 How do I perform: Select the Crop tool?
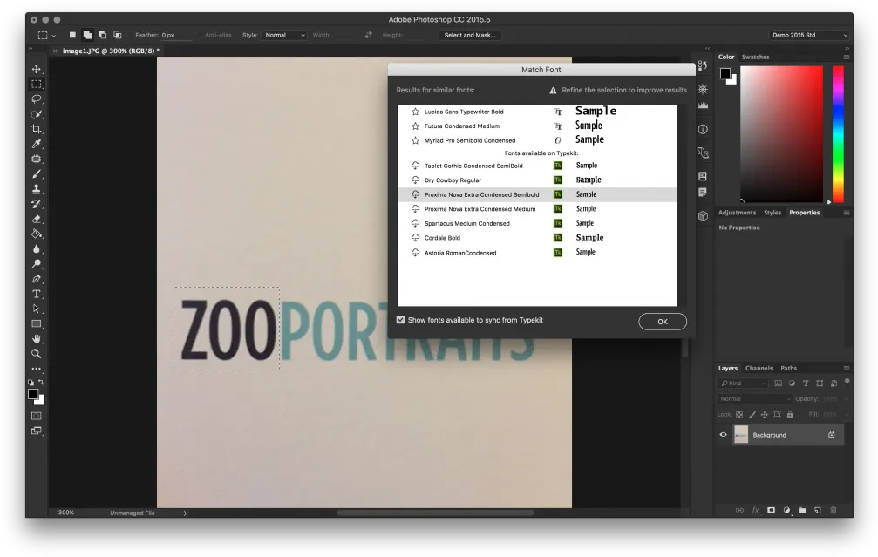(x=37, y=129)
